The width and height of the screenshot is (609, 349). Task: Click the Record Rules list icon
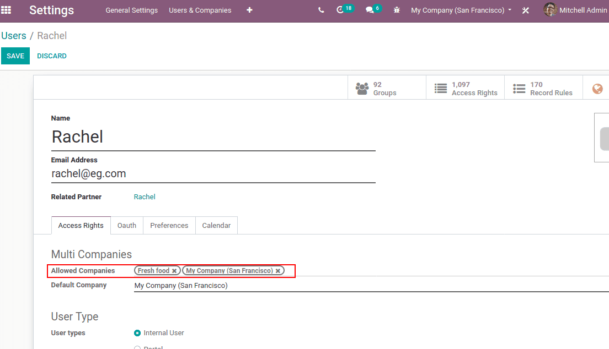[519, 89]
